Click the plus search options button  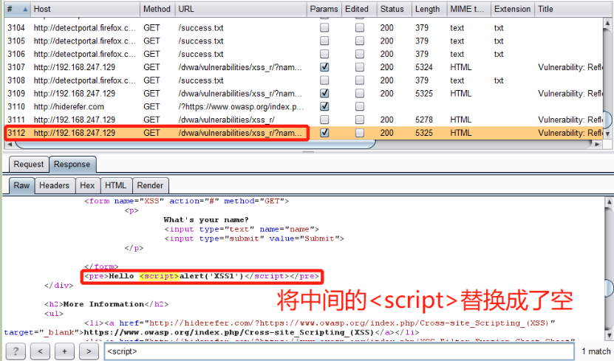click(64, 351)
